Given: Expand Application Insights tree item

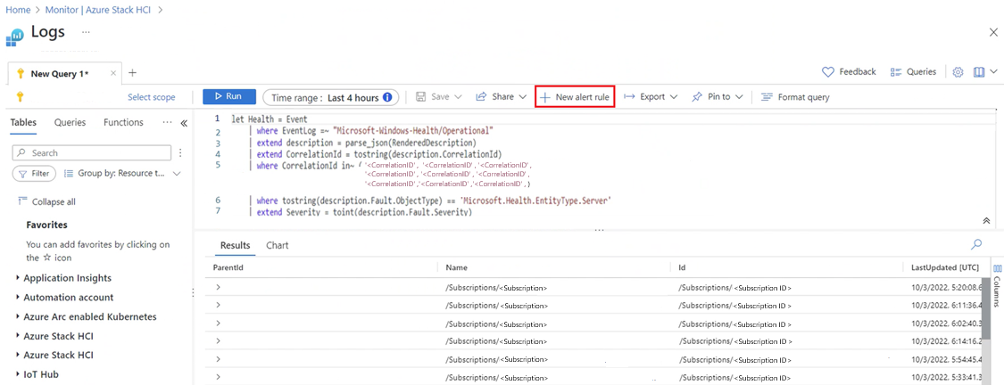Looking at the screenshot, I should [x=17, y=278].
